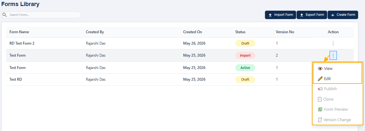Image resolution: width=365 pixels, height=131 pixels.
Task: Click Test Form name in the Active row
Action: [x=18, y=68]
